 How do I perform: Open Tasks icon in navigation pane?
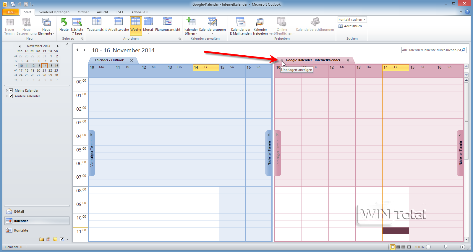pos(48,239)
